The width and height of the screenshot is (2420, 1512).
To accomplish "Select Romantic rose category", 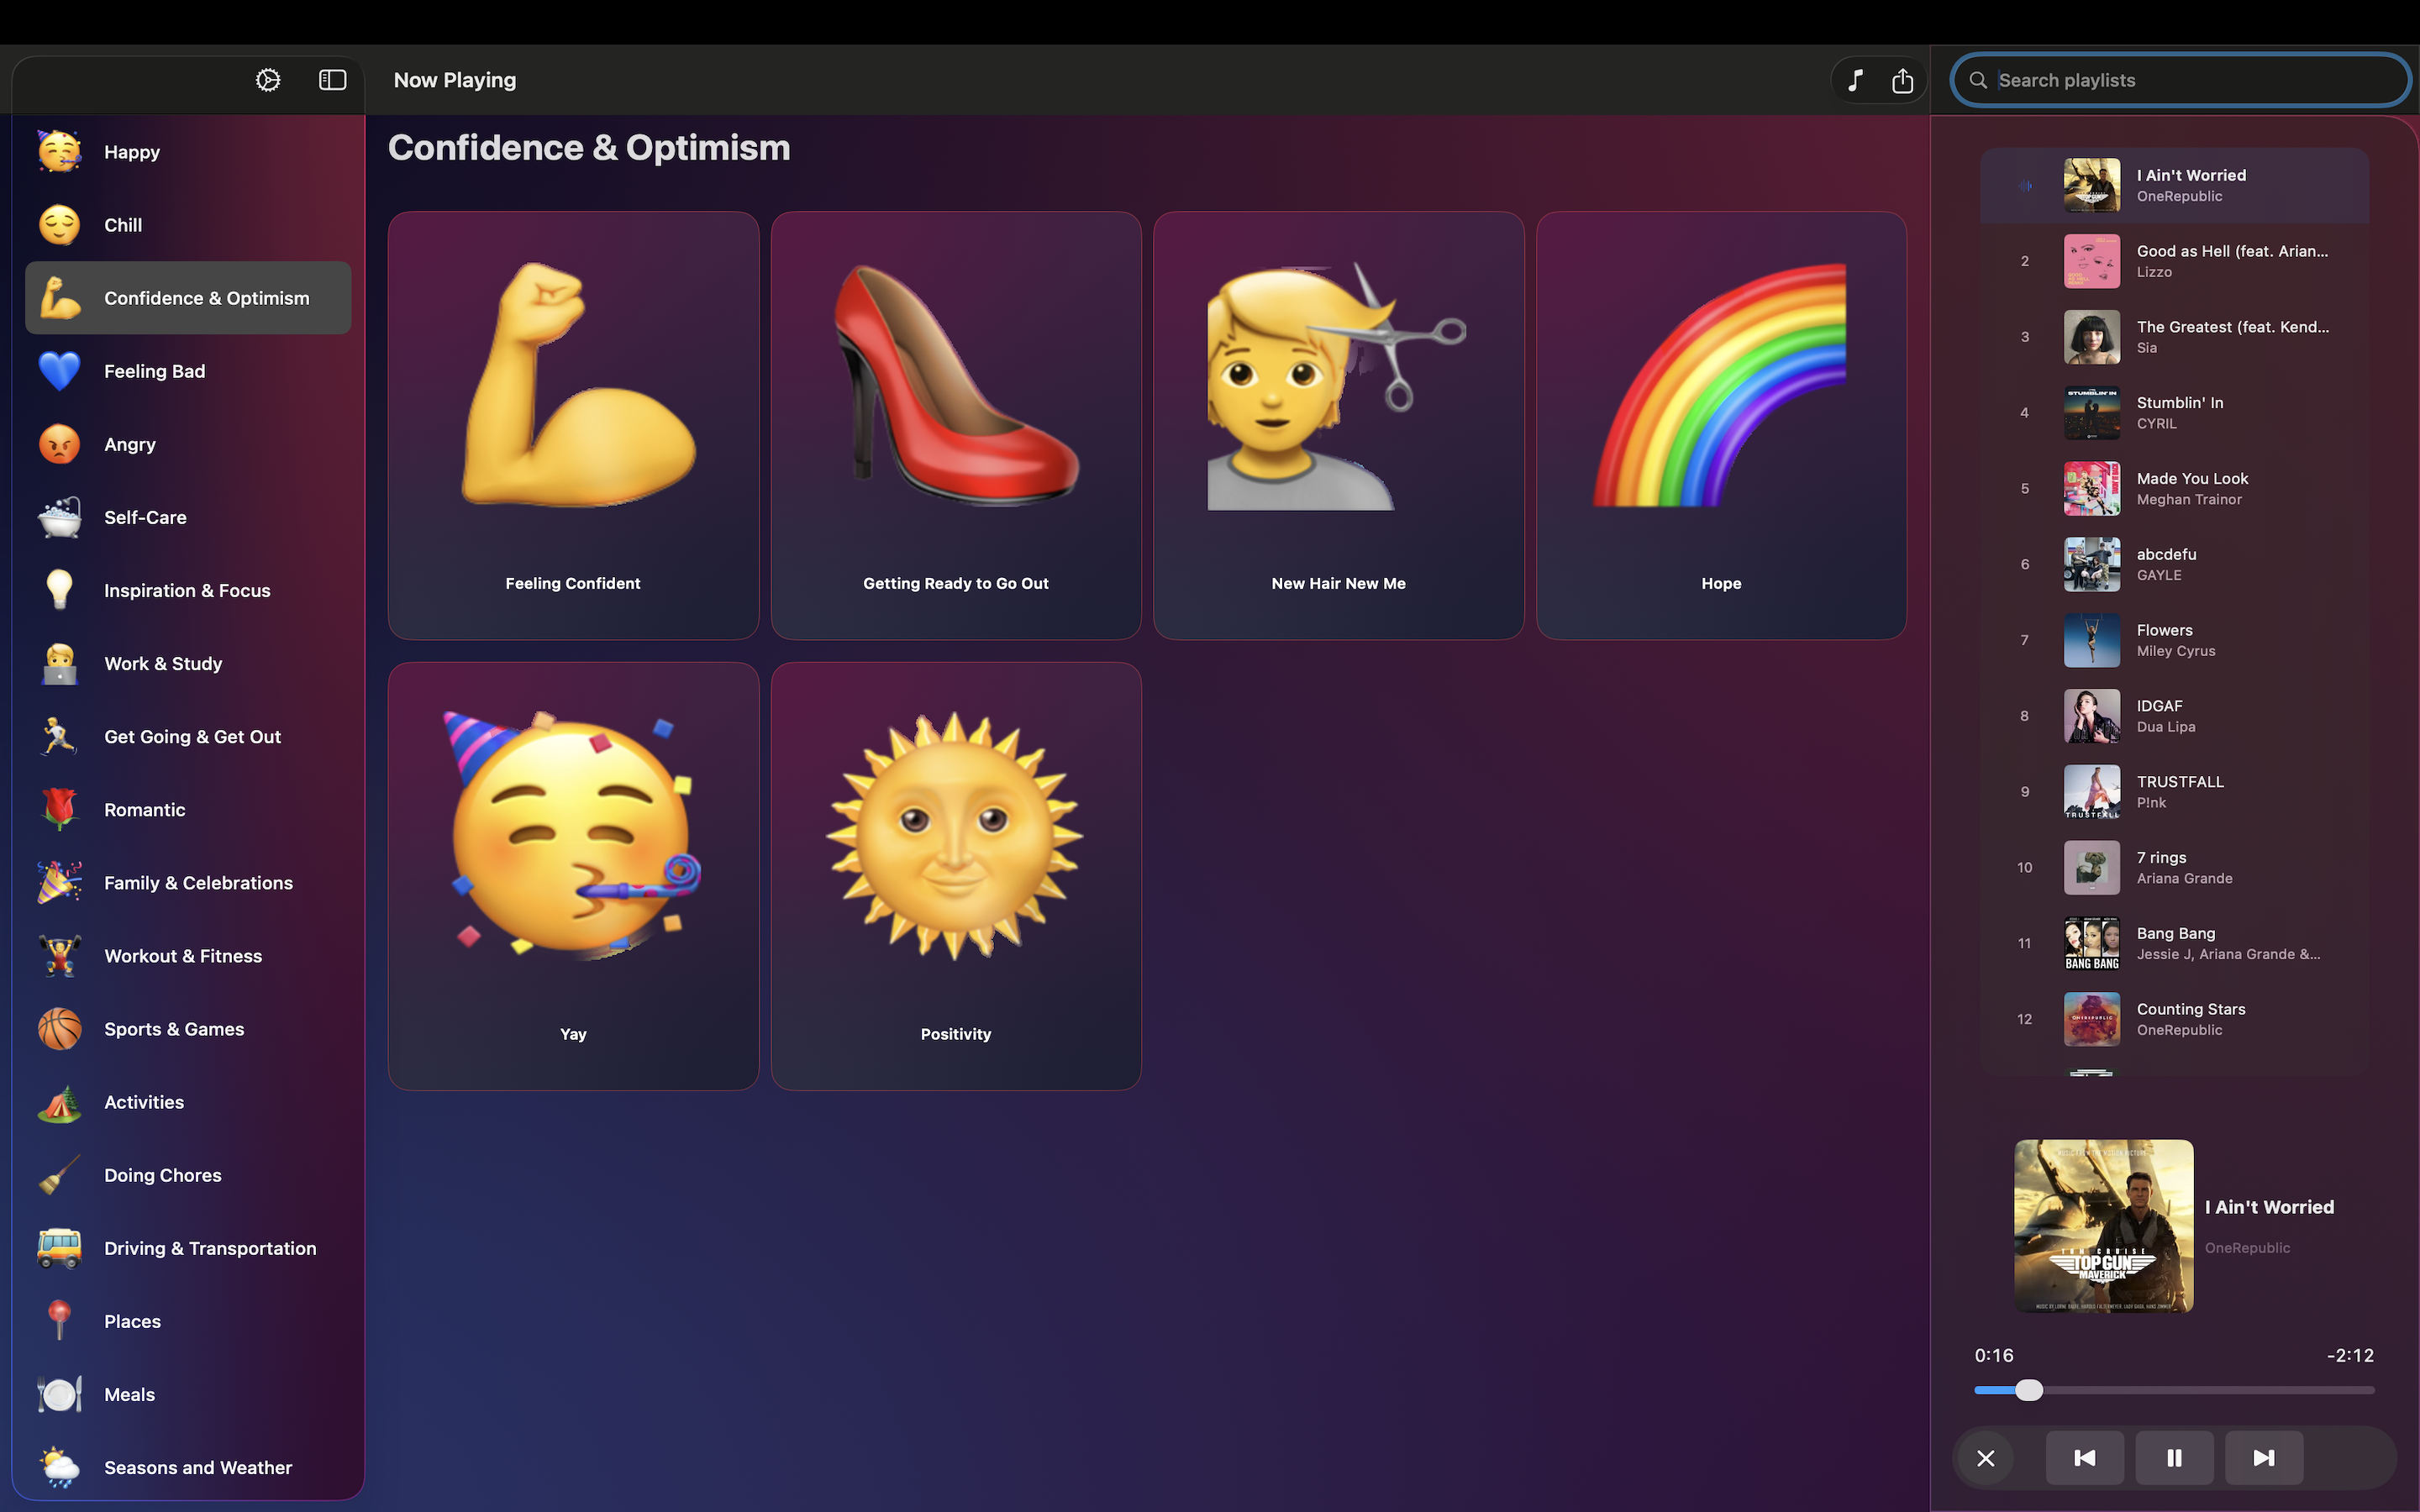I will [144, 810].
